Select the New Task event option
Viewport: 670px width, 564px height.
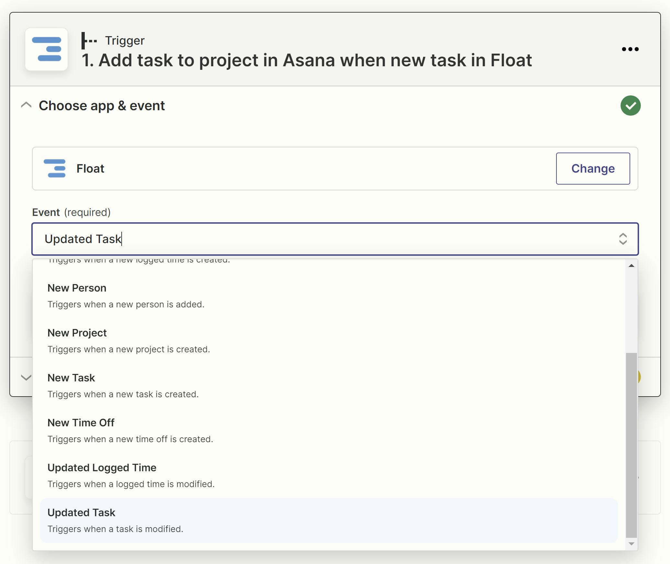click(x=329, y=386)
